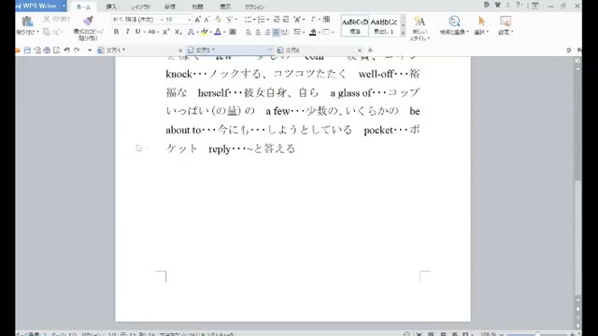598x336 pixels.
Task: Toggle justified paragraph alignment
Action: point(277,33)
